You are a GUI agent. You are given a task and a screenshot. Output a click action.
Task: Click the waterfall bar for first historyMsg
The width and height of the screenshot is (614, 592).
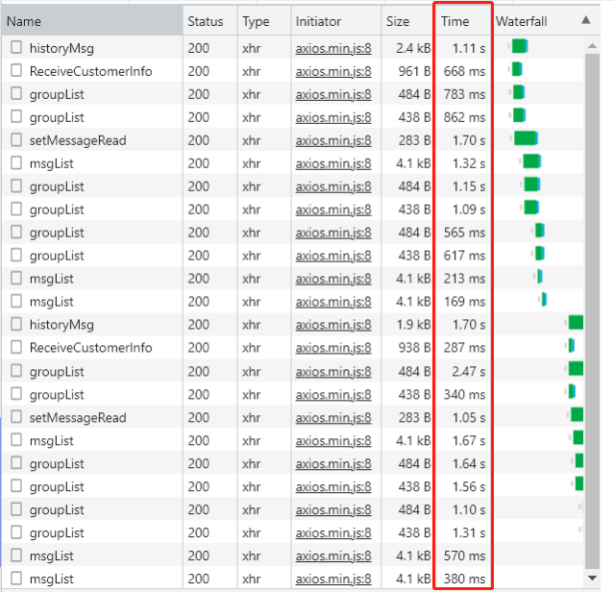(x=519, y=46)
